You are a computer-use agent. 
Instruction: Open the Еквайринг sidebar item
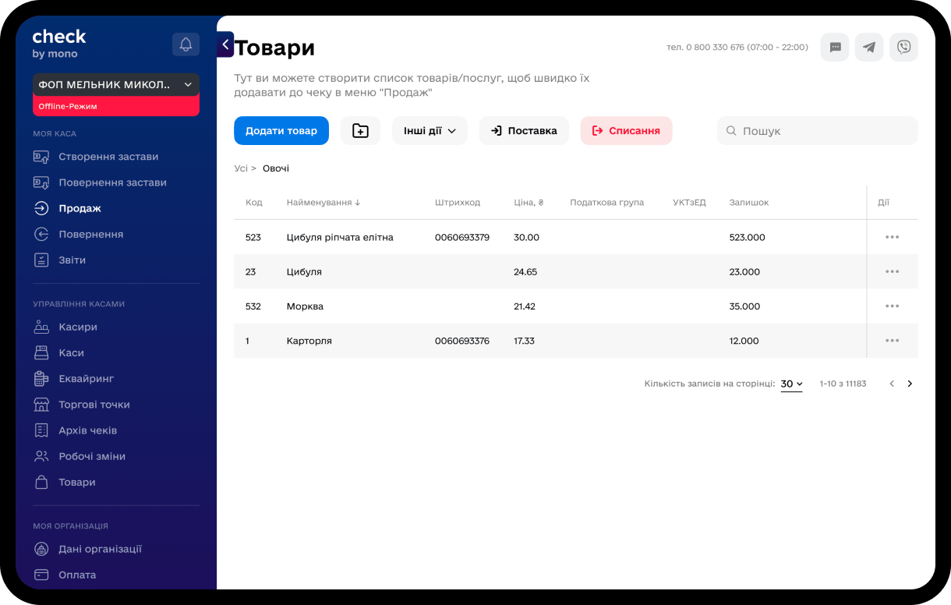(x=86, y=379)
